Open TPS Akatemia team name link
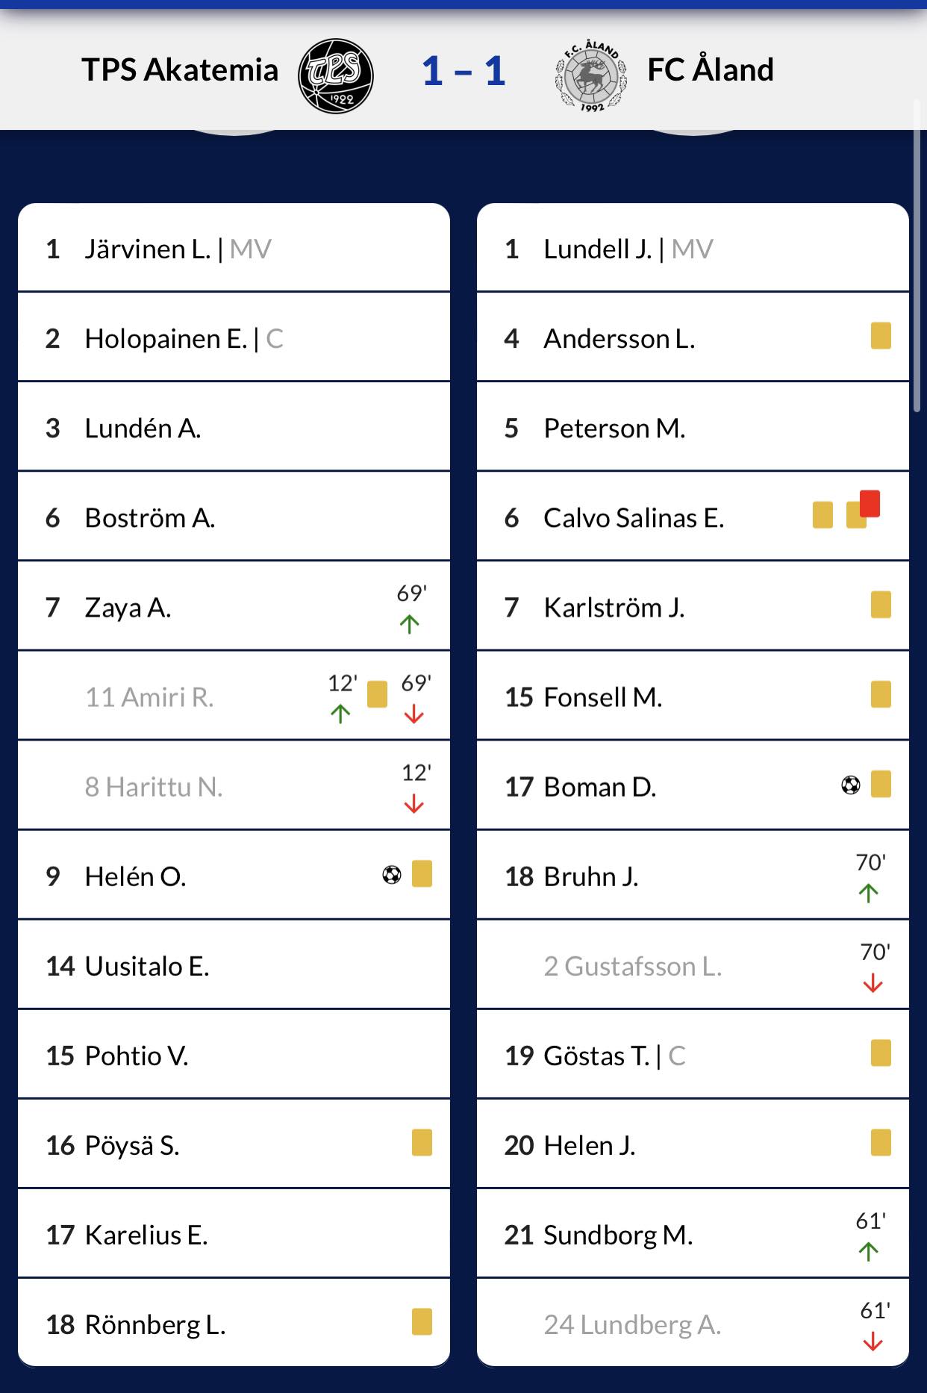The width and height of the screenshot is (927, 1393). [x=180, y=69]
